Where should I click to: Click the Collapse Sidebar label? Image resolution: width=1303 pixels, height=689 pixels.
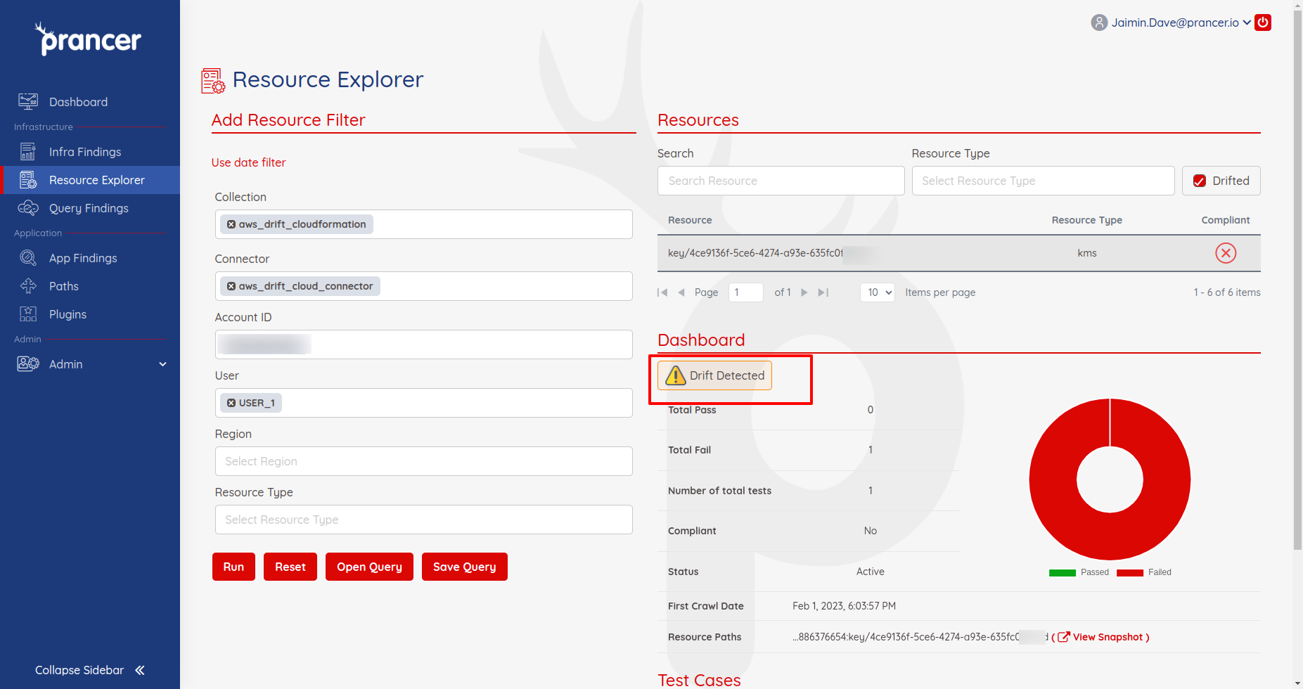[79, 670]
